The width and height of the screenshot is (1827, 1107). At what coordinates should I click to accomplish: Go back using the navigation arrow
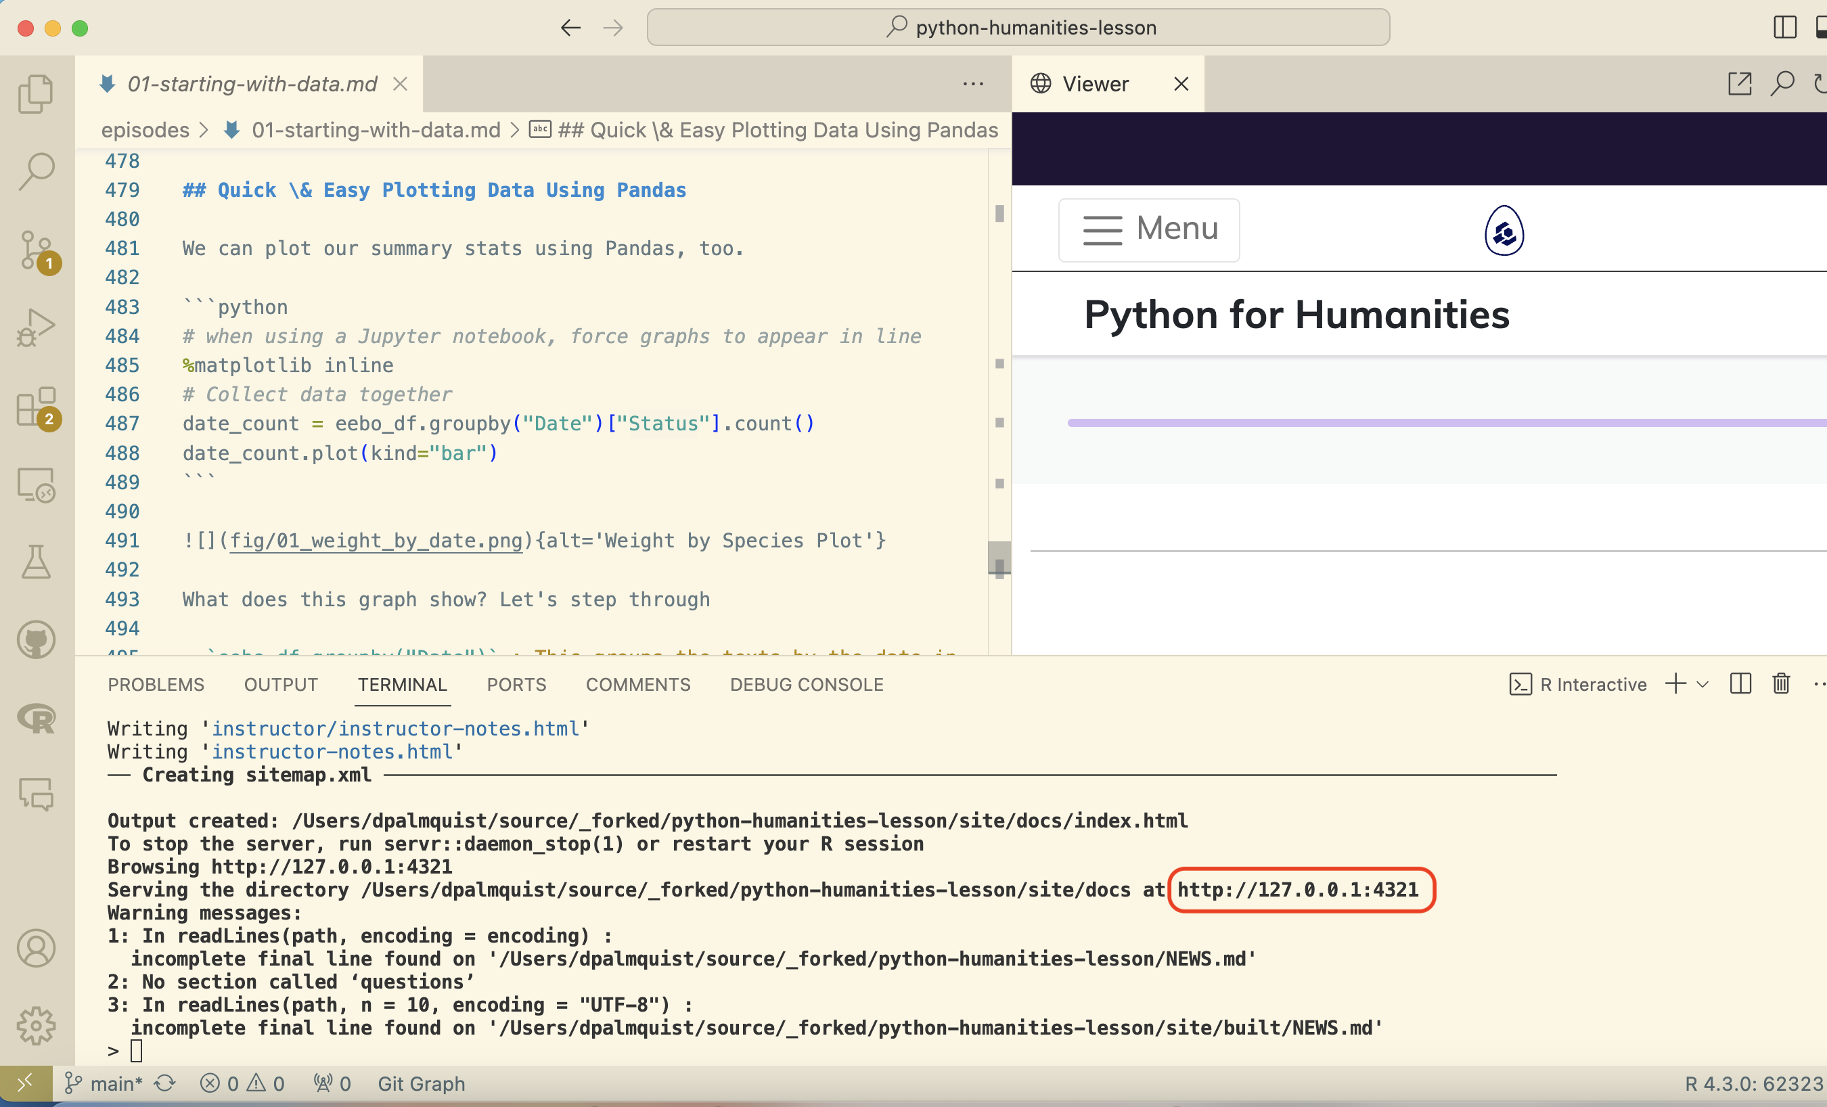(x=570, y=28)
